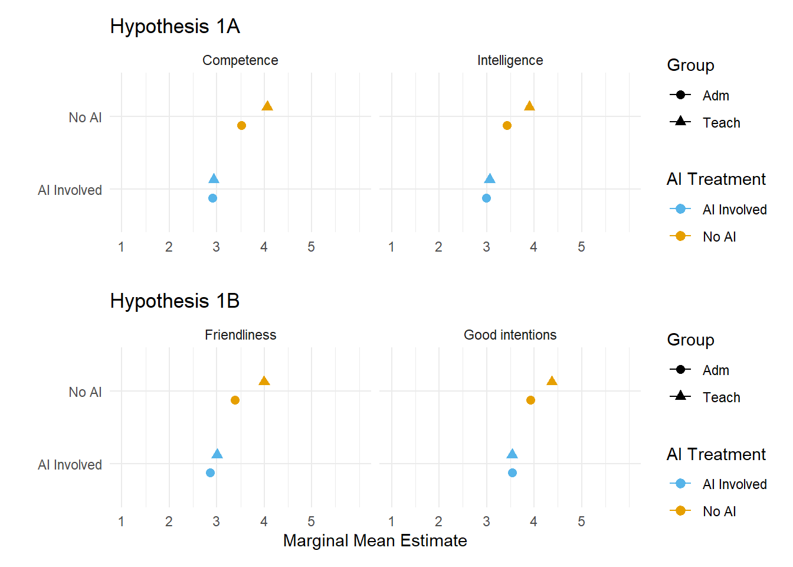Screen dimensions: 793x567
Task: Click the Teach label in Hypothesis 1A legend
Action: tap(721, 123)
